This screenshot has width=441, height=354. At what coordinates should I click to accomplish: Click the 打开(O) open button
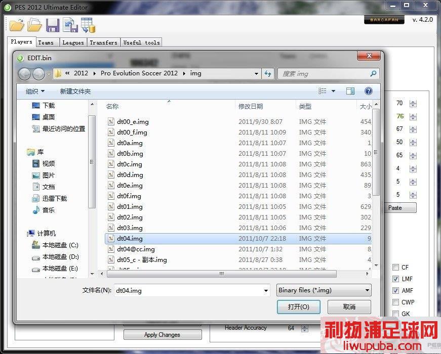(x=298, y=307)
